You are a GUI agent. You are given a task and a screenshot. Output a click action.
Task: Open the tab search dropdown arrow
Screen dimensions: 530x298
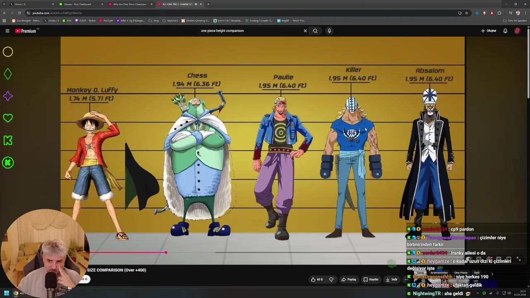click(x=4, y=4)
